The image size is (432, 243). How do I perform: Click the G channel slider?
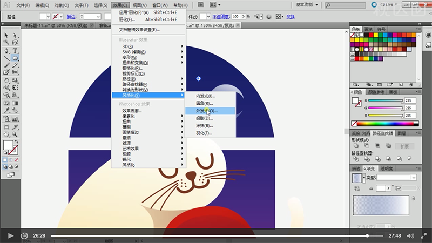pyautogui.click(x=386, y=108)
